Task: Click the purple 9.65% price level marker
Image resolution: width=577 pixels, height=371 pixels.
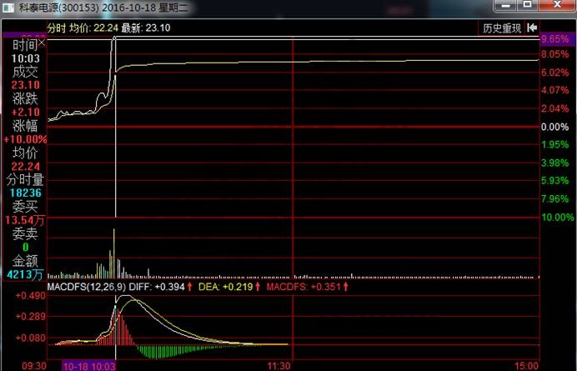Action: tap(554, 39)
